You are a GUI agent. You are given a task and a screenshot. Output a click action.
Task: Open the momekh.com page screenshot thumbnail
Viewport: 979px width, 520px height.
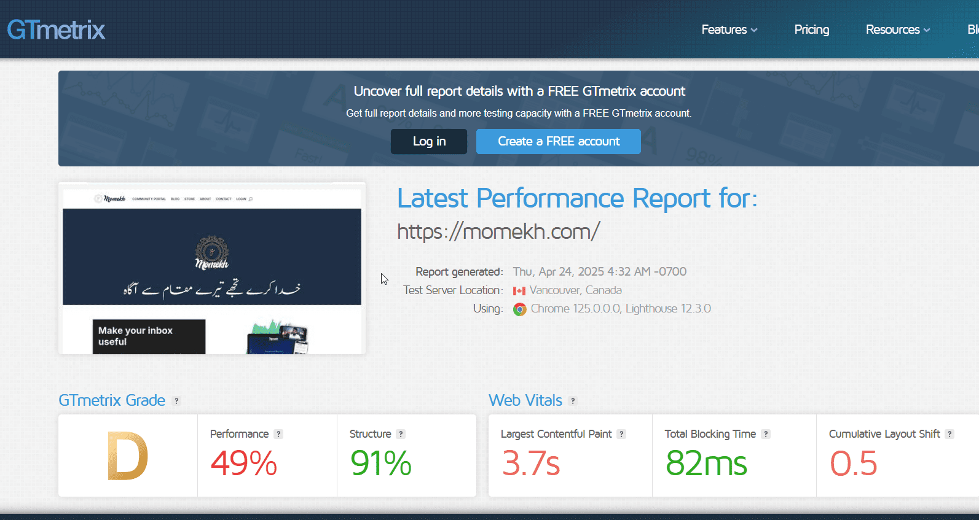tap(212, 268)
